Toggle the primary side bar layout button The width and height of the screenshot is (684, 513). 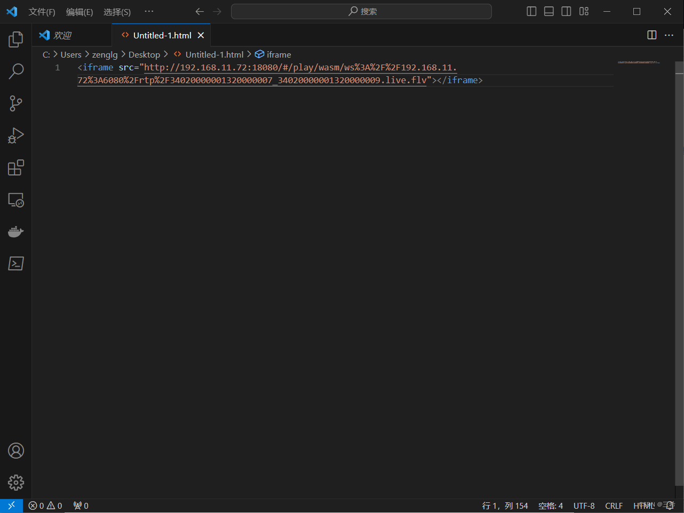[x=531, y=12]
